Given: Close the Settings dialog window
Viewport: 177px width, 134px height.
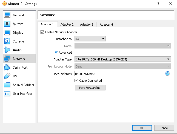Looking at the screenshot, I should (x=171, y=4).
